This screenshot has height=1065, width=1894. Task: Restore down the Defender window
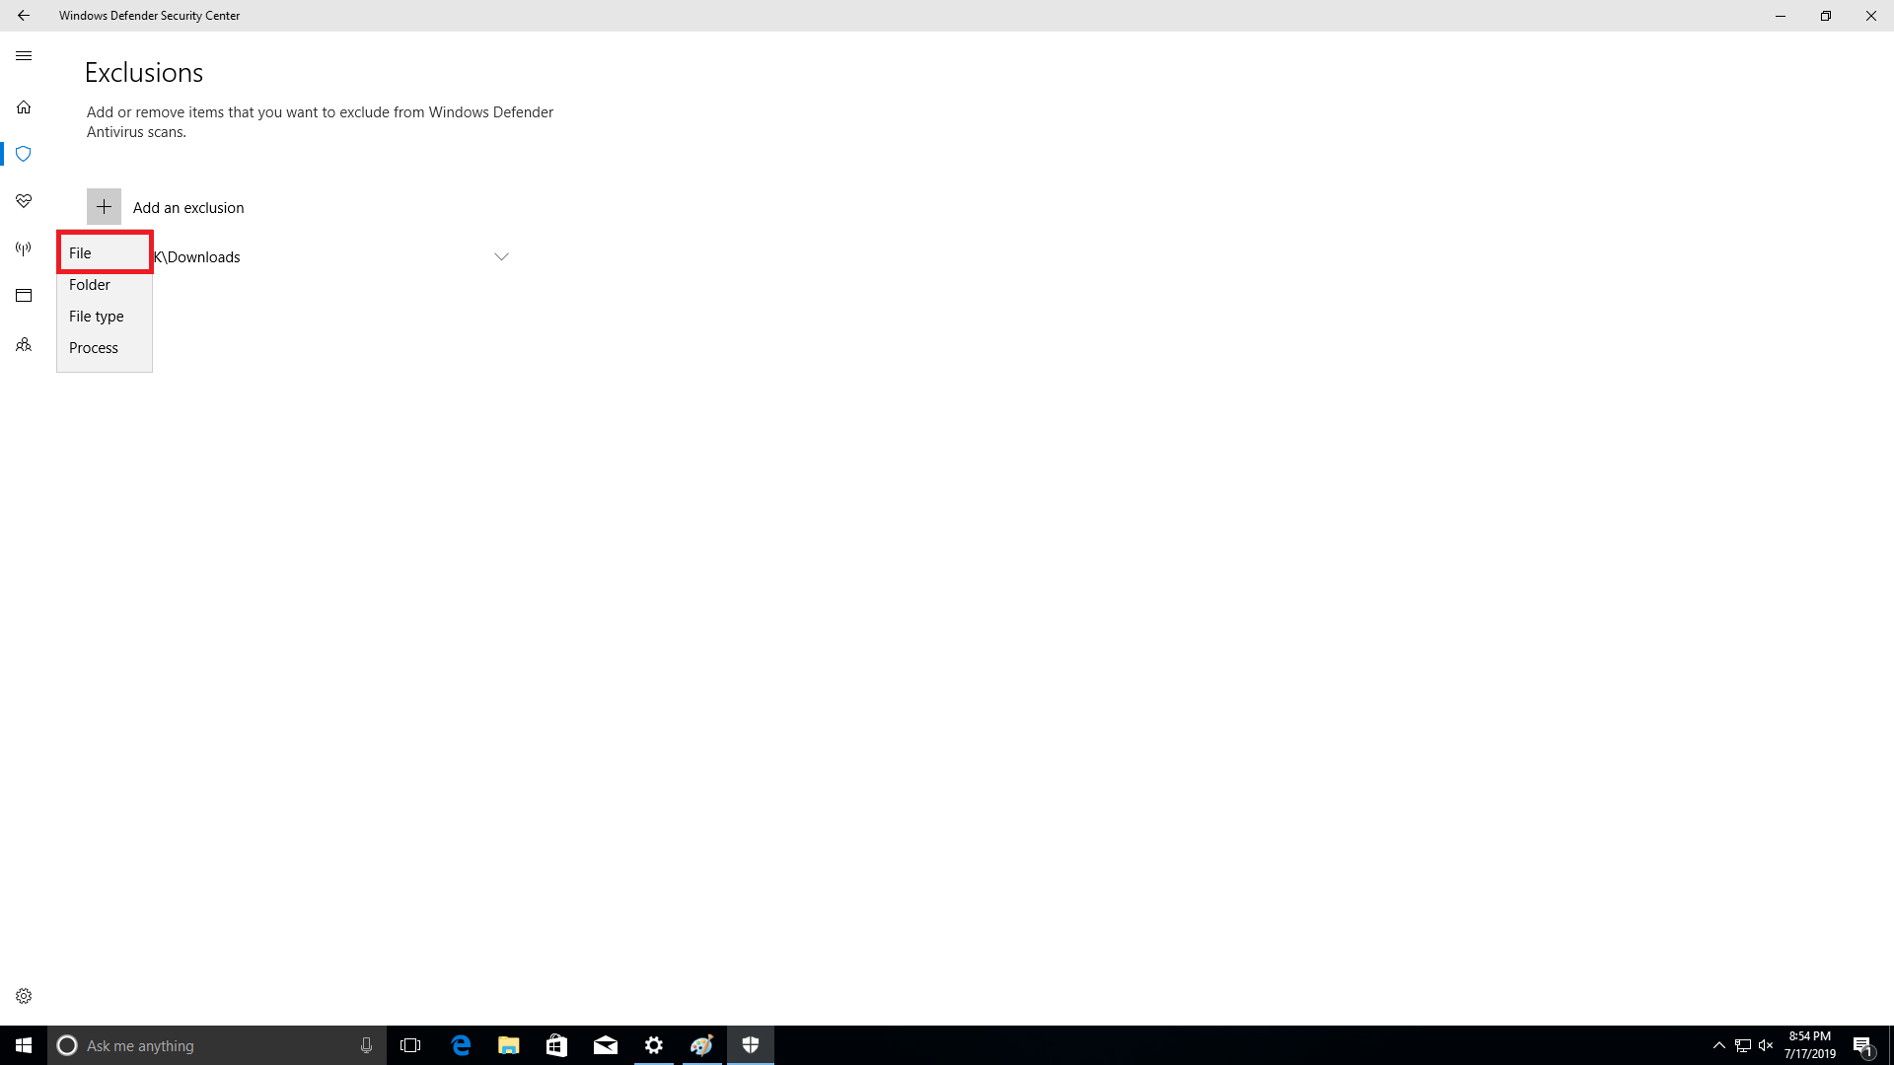pos(1826,16)
